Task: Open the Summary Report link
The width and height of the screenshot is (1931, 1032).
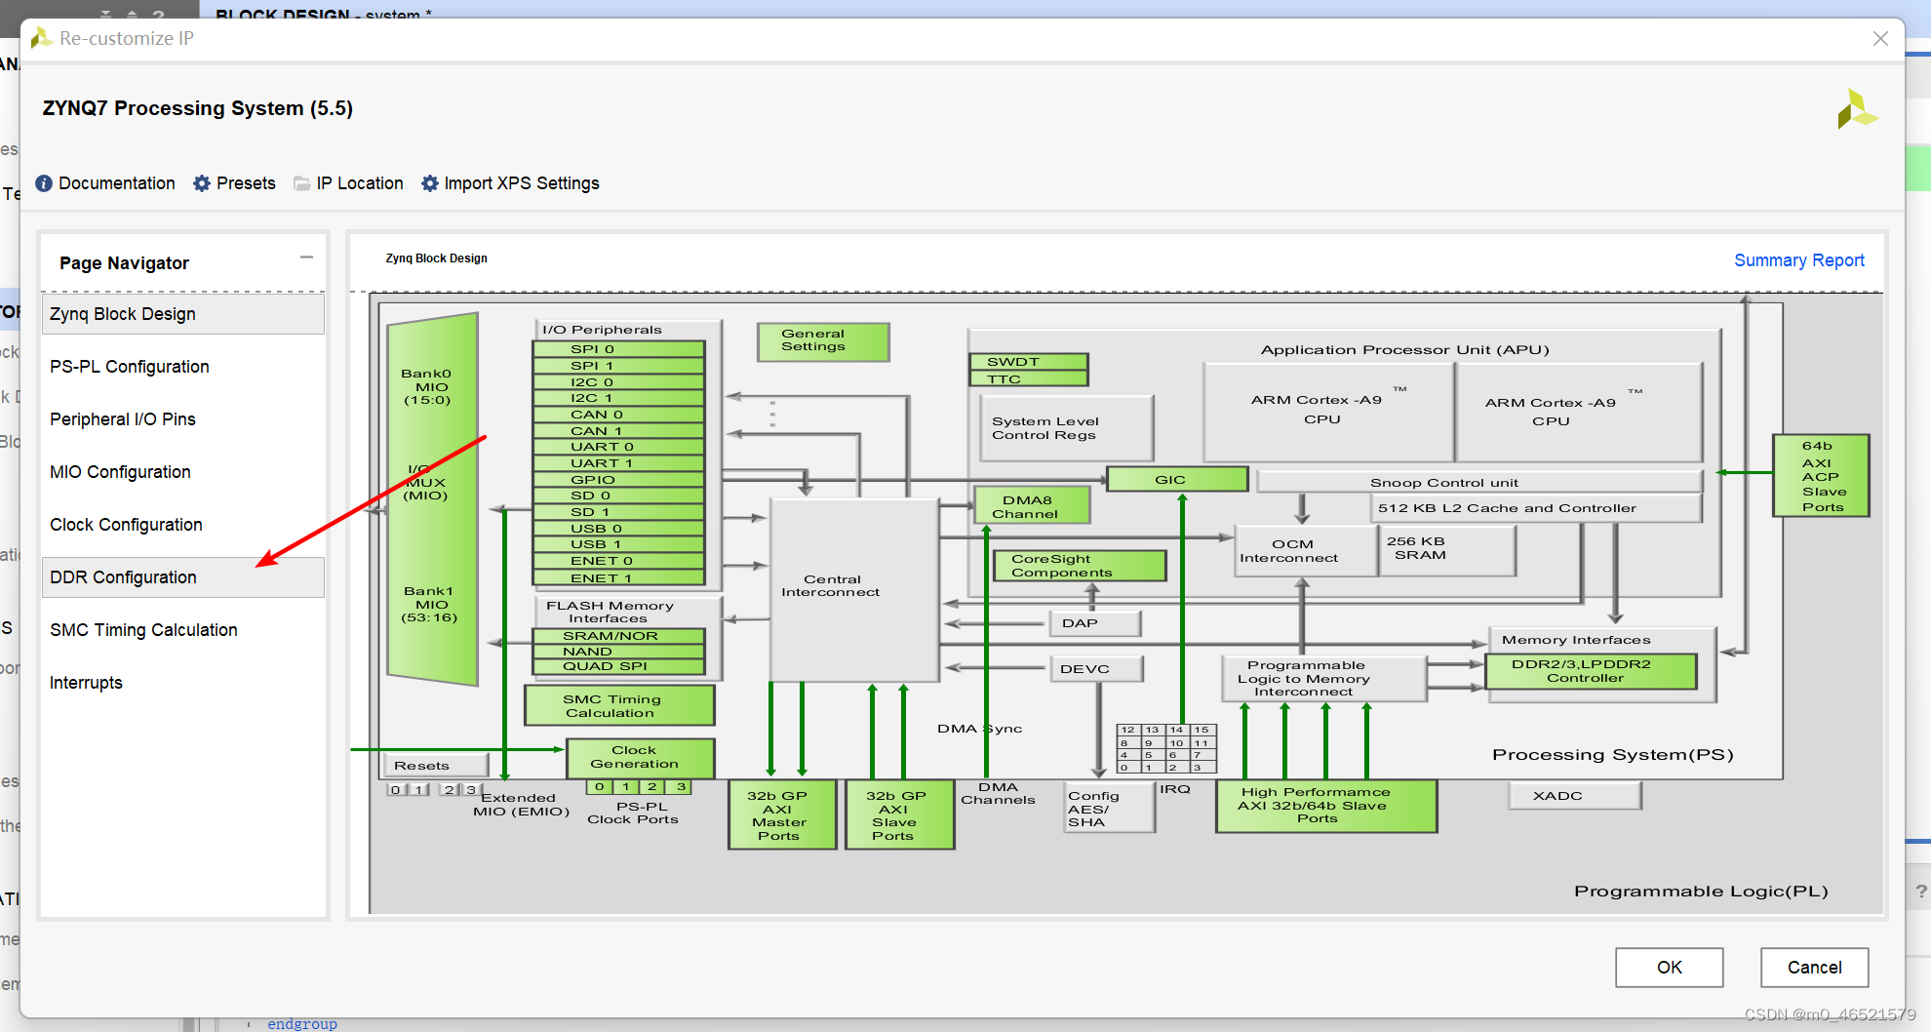Action: click(1798, 260)
